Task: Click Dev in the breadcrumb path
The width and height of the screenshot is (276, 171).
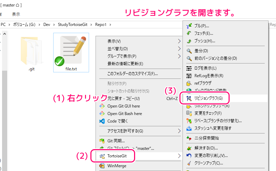Action: click(47, 25)
